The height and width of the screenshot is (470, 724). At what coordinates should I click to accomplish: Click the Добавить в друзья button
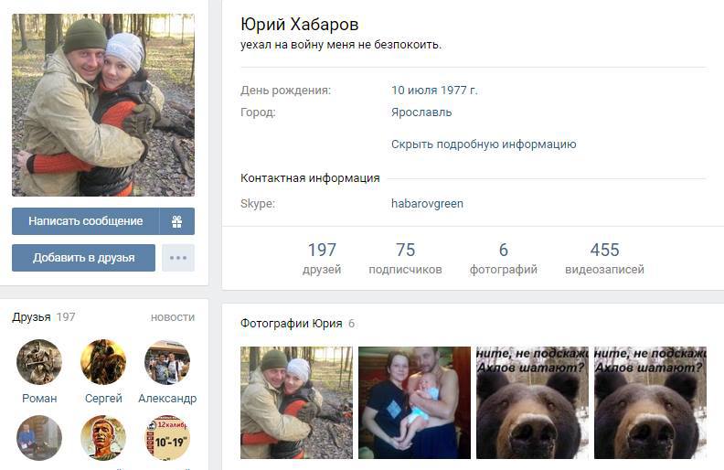click(x=83, y=258)
